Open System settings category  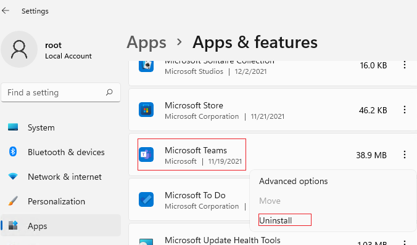(41, 127)
